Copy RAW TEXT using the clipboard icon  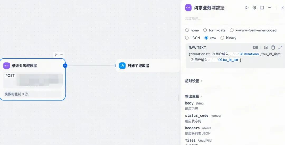[x=273, y=48]
